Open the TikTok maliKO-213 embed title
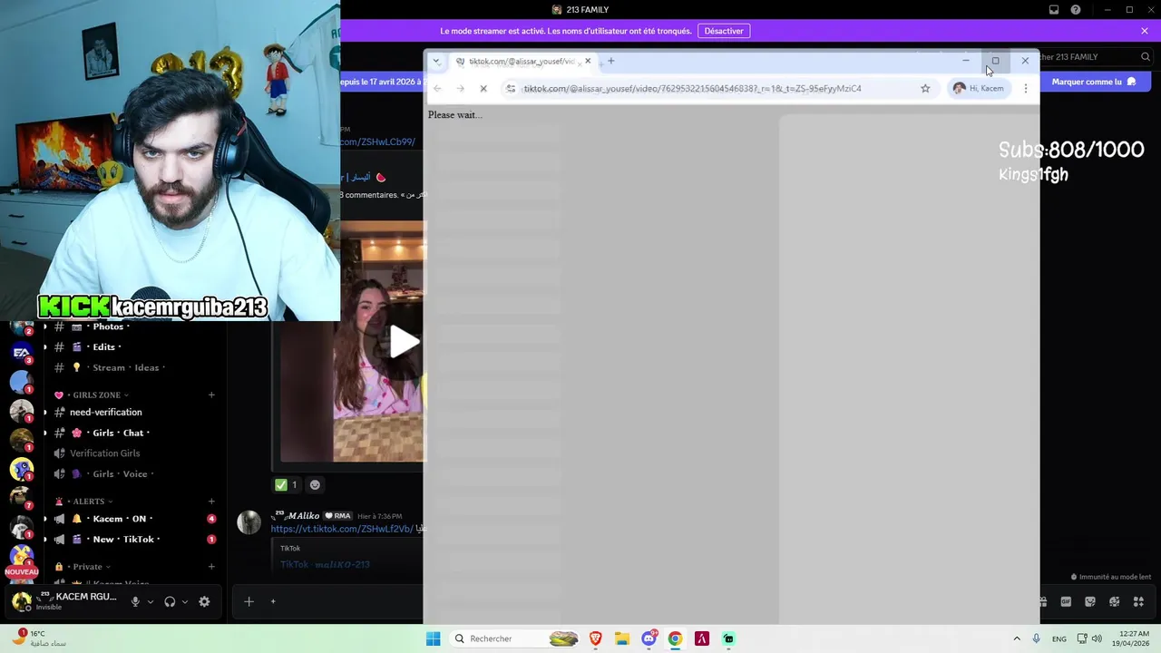The height and width of the screenshot is (653, 1161). (325, 564)
